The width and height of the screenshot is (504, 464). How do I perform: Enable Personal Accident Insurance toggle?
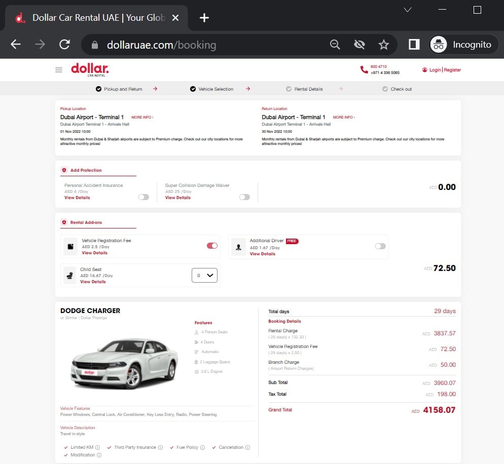(143, 197)
